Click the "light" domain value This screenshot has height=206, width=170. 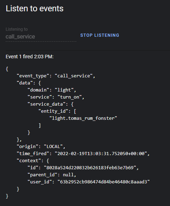click(x=64, y=90)
